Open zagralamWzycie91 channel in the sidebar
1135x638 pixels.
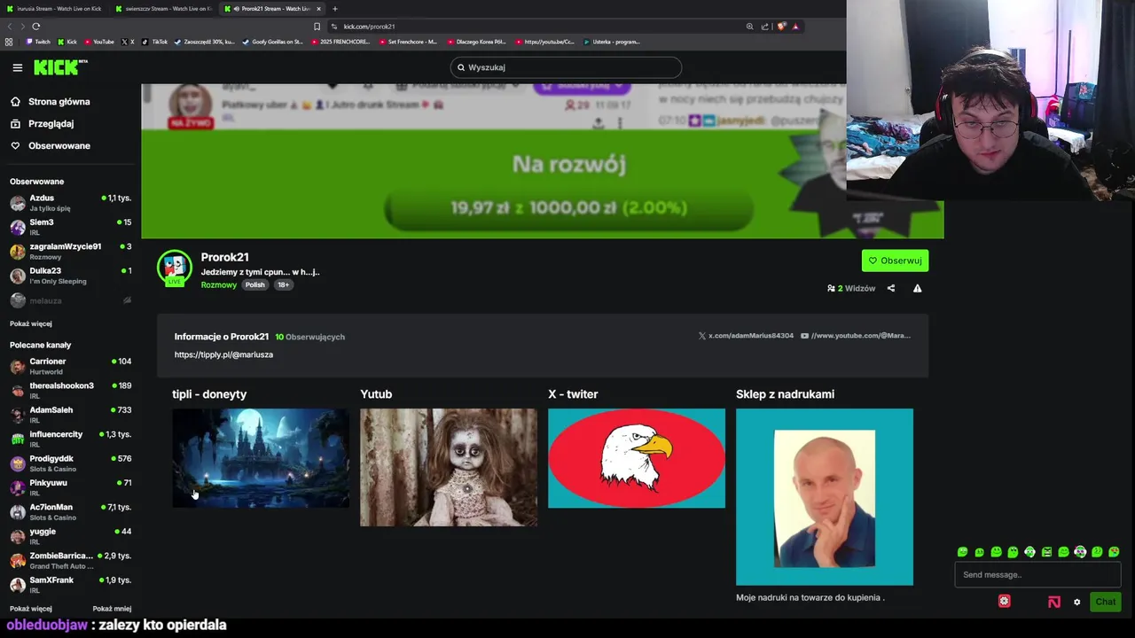70,252
